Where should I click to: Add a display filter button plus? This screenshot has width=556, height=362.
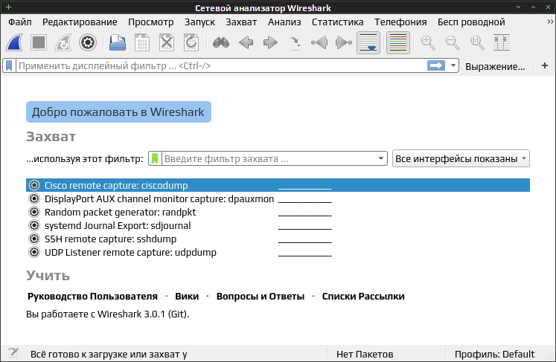coord(545,65)
